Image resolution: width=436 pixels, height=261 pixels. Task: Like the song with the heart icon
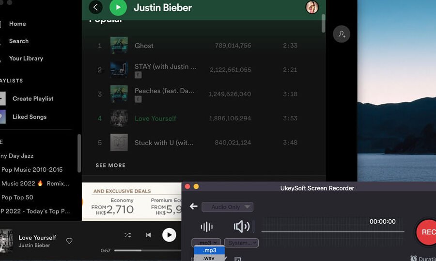[x=69, y=241]
